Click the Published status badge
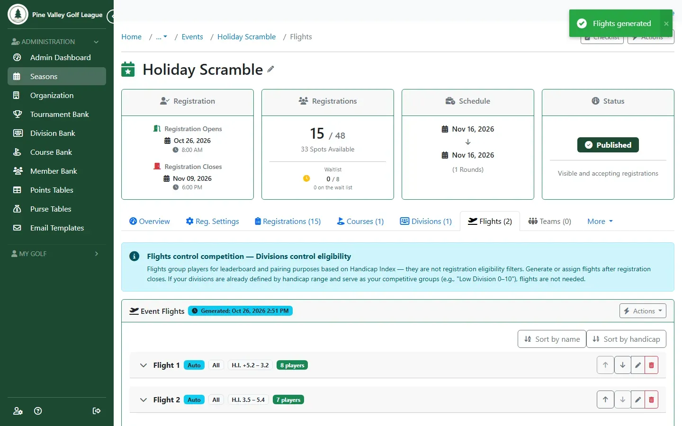Viewport: 682px width, 426px height. pos(608,145)
